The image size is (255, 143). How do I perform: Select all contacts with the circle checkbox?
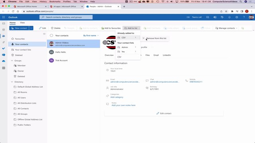point(51,35)
